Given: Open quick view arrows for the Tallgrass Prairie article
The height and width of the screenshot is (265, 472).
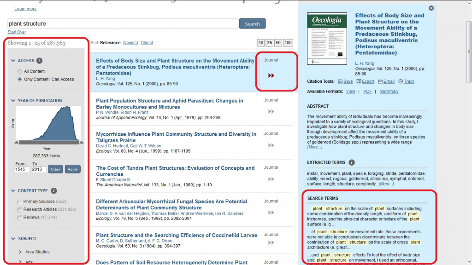Looking at the screenshot, I should pos(271,145).
